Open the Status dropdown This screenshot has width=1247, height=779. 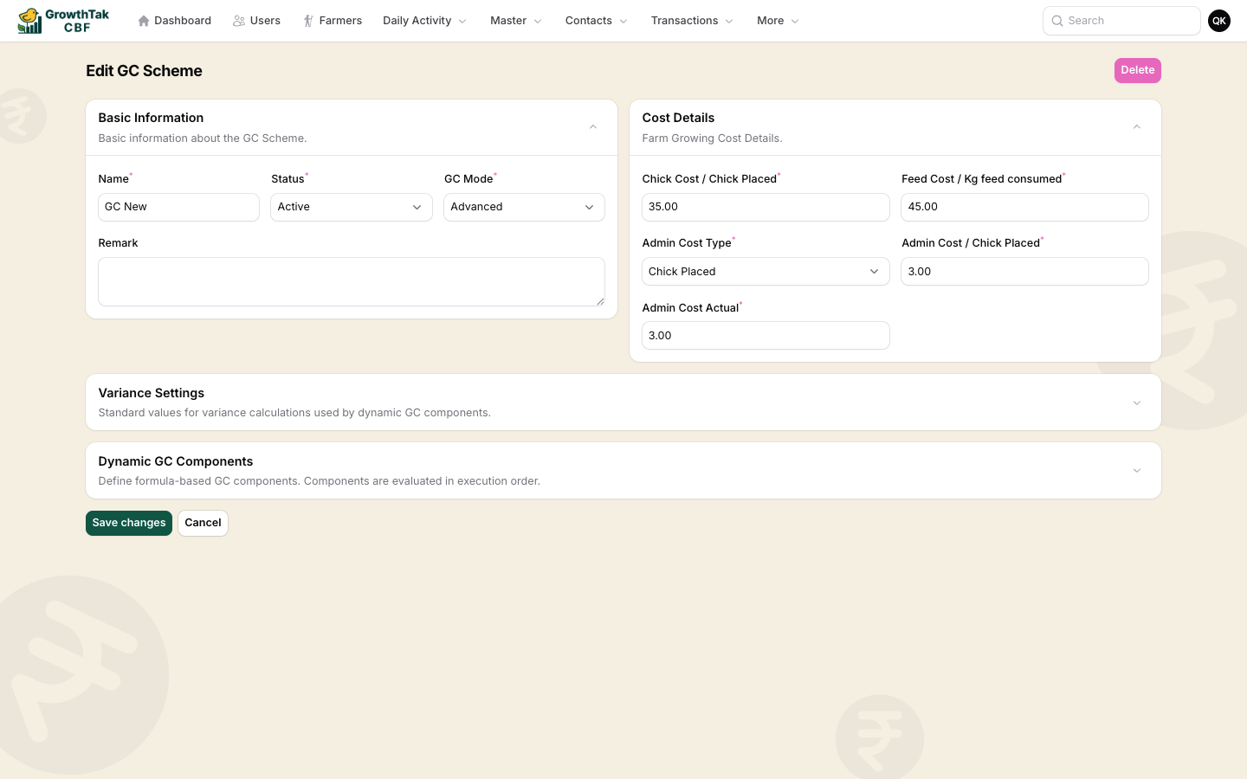352,207
